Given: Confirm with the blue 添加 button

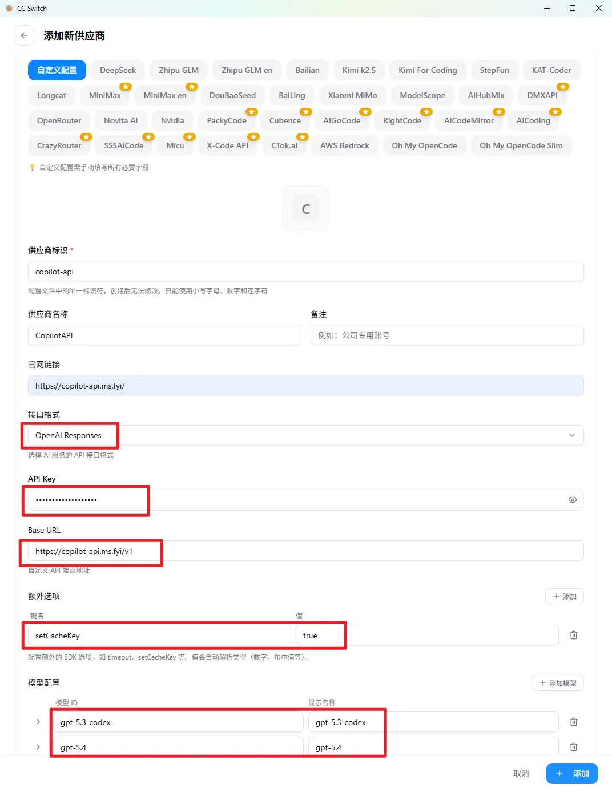Looking at the screenshot, I should (571, 773).
